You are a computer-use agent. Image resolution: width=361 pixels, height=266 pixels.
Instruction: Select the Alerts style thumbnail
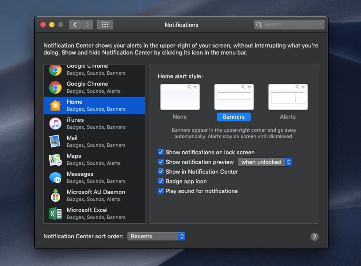click(x=288, y=97)
